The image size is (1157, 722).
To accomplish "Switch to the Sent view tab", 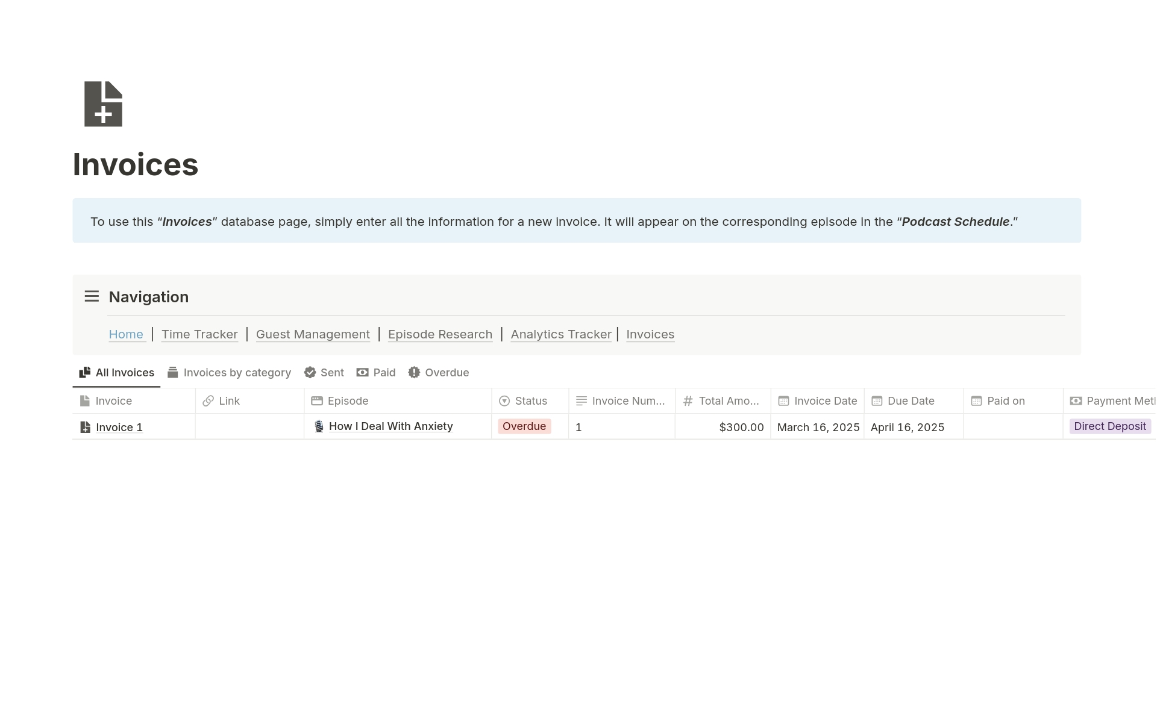I will (x=324, y=373).
